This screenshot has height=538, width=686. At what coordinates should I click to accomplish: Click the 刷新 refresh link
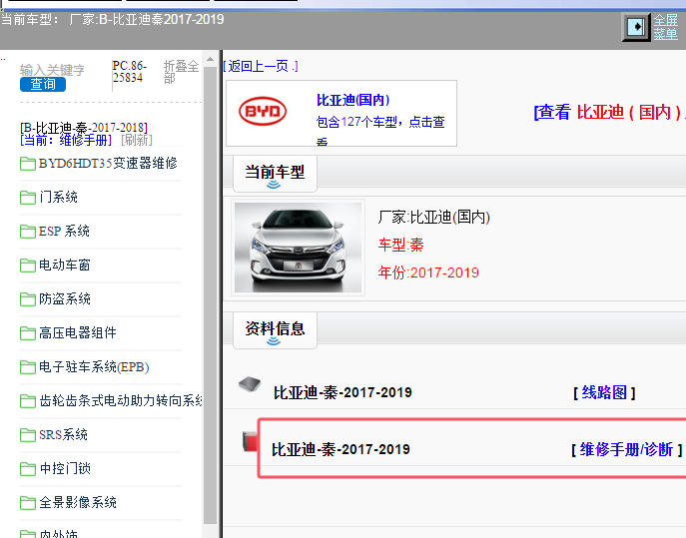[x=137, y=140]
